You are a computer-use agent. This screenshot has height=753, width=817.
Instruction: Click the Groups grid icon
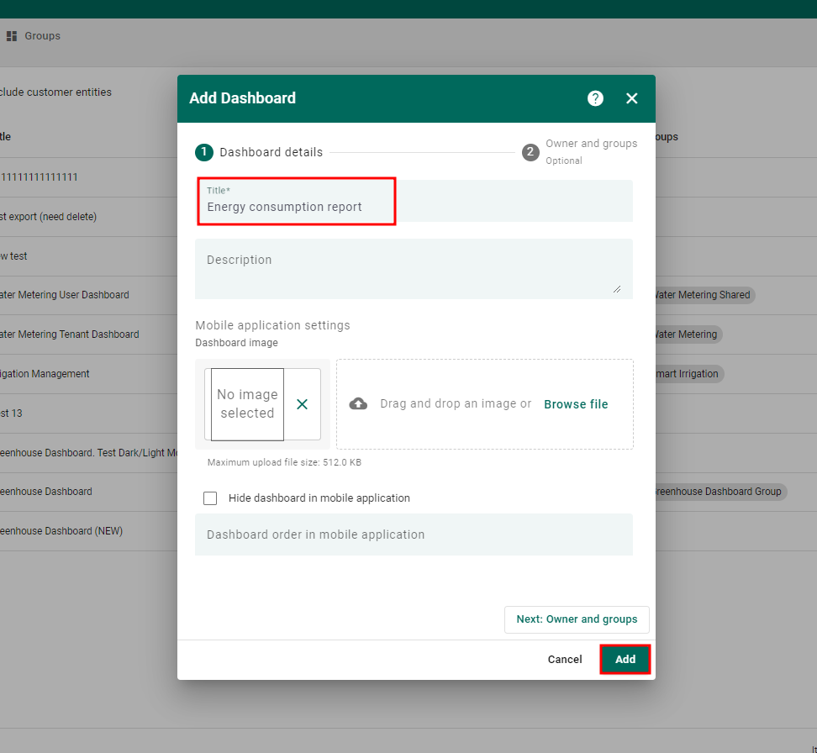pos(12,36)
